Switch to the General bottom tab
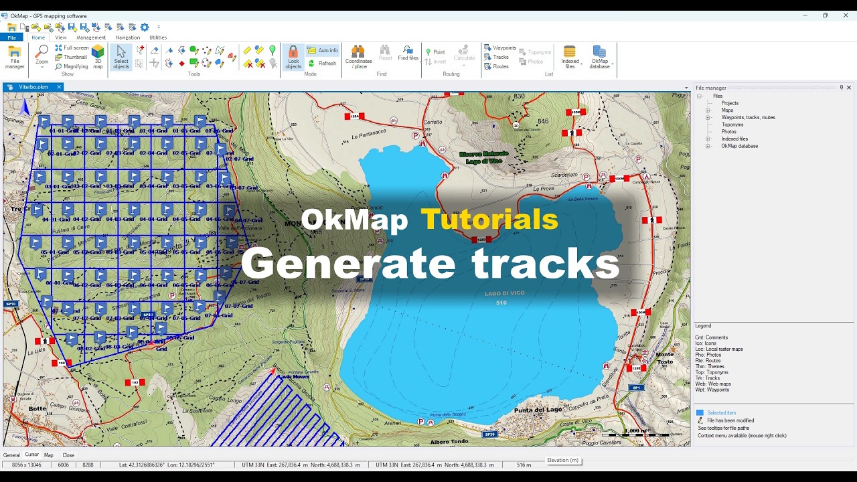The image size is (857, 482). coord(11,455)
